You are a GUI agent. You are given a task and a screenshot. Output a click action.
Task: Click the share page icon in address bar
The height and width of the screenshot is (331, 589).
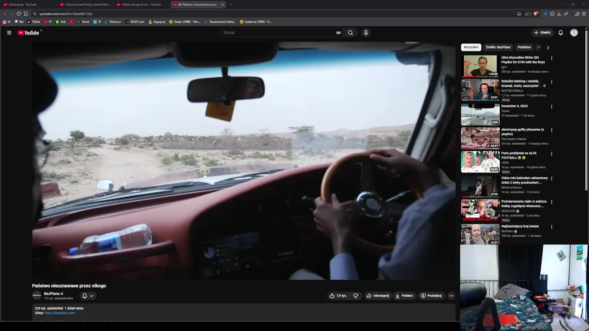[x=526, y=14]
